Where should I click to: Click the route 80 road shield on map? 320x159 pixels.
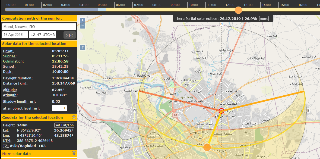tap(175, 115)
